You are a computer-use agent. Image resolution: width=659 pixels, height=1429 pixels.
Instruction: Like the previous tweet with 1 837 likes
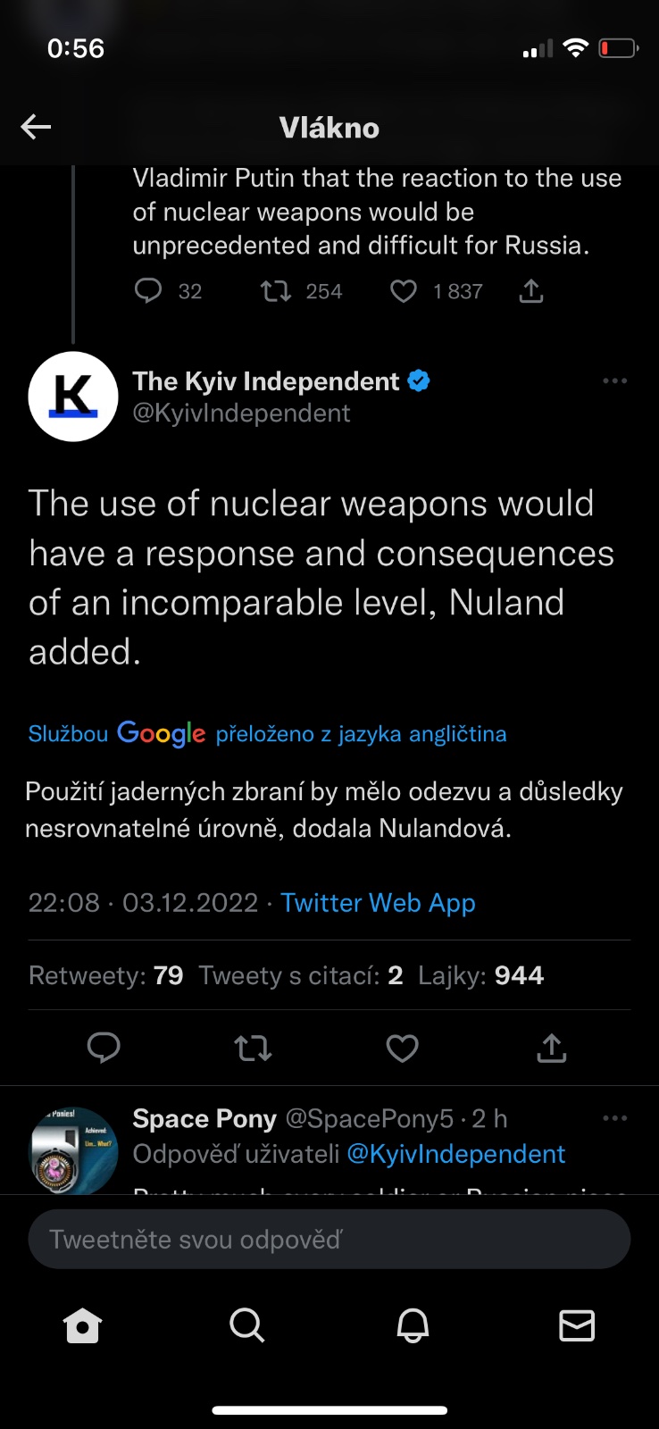pos(404,291)
